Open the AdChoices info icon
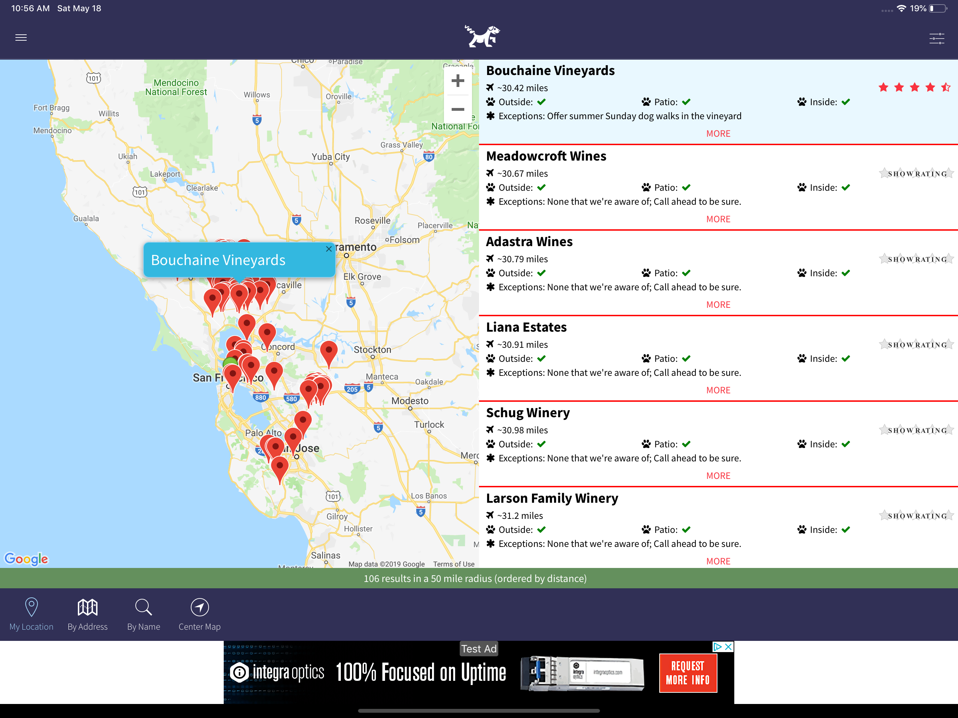 point(718,646)
